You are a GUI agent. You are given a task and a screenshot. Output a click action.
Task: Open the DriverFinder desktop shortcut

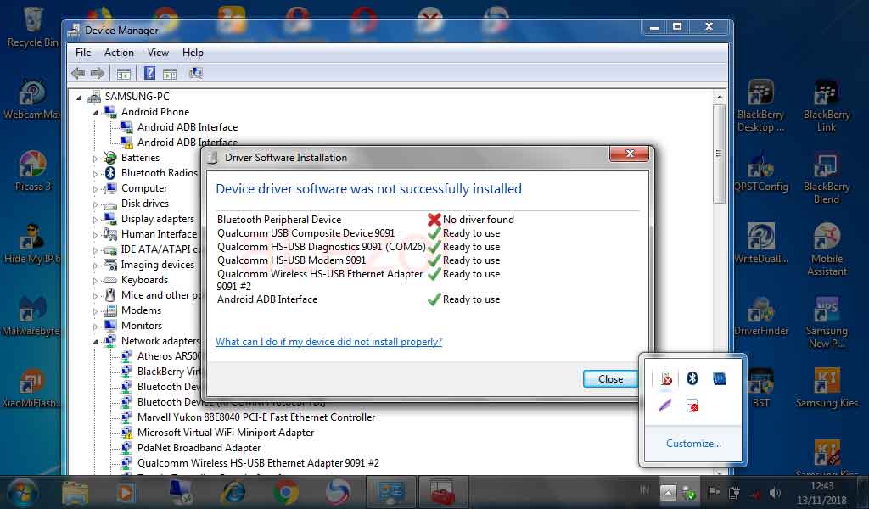point(760,316)
